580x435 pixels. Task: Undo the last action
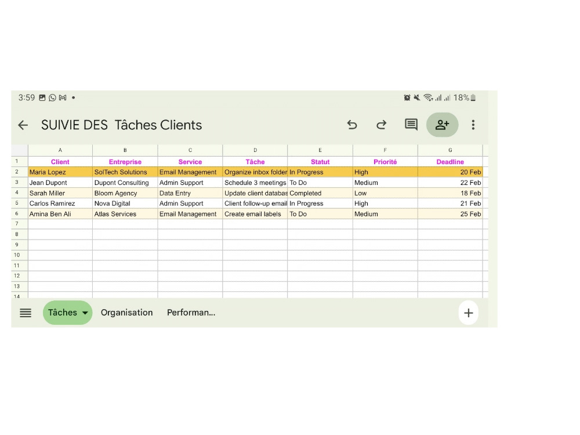coord(352,125)
